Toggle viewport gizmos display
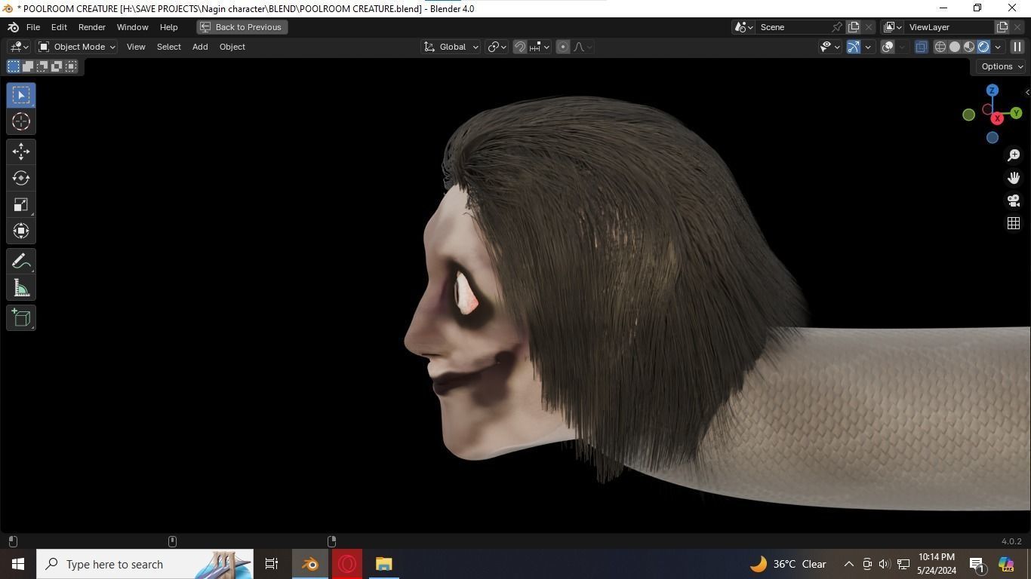The height and width of the screenshot is (579, 1031). coord(854,47)
